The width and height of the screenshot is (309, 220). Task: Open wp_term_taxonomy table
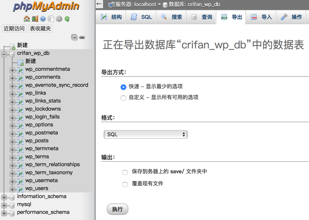(x=49, y=173)
